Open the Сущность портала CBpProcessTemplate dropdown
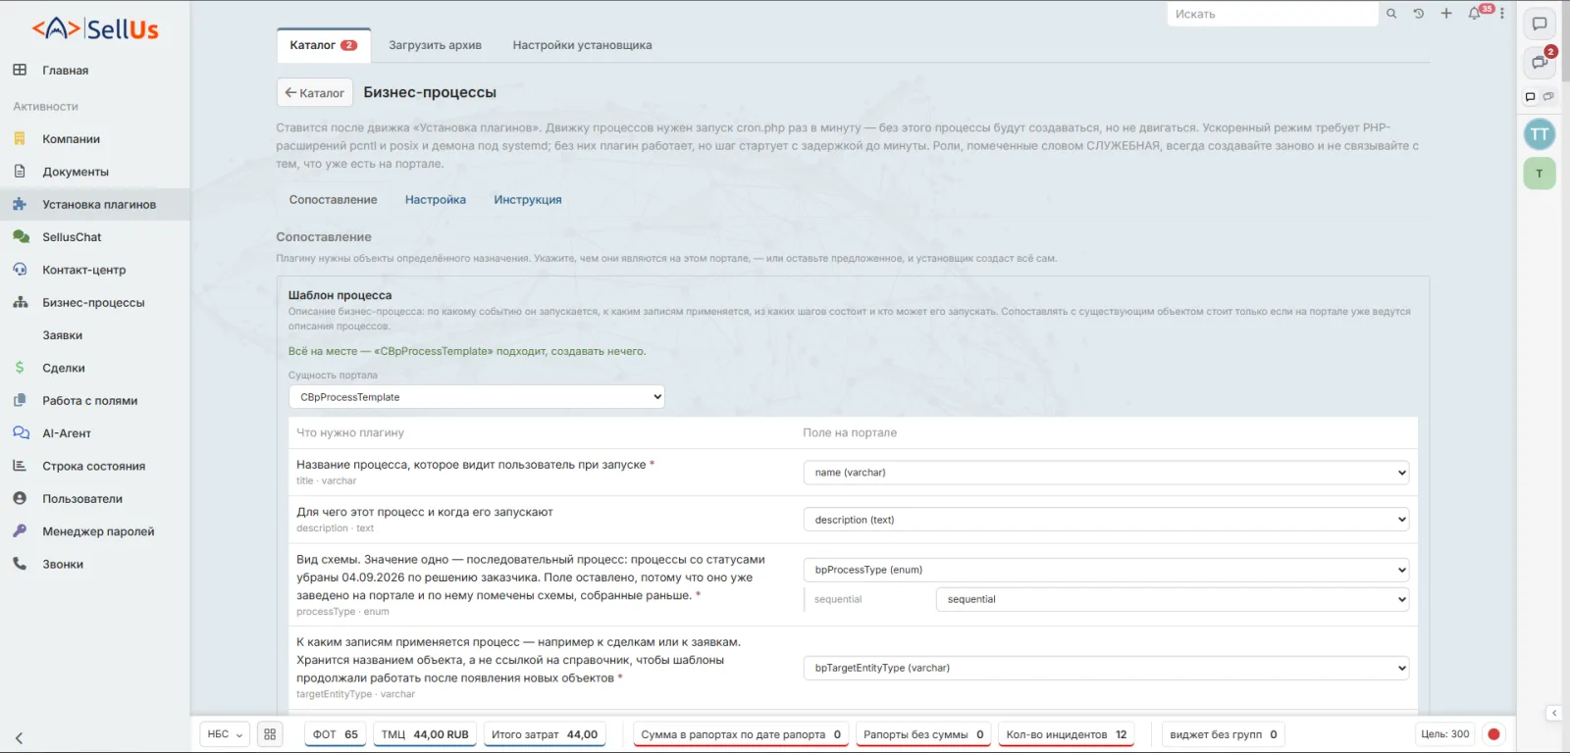Screen dimensions: 1570x753 coord(477,397)
